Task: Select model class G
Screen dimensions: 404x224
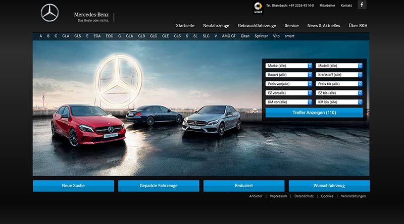Action: [119, 36]
